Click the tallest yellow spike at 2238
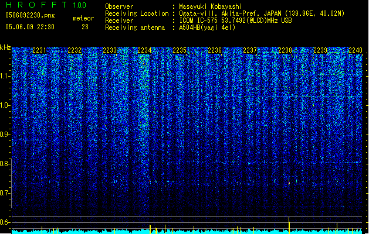Image resolution: width=369 pixels, height=234 pixels. point(289,225)
